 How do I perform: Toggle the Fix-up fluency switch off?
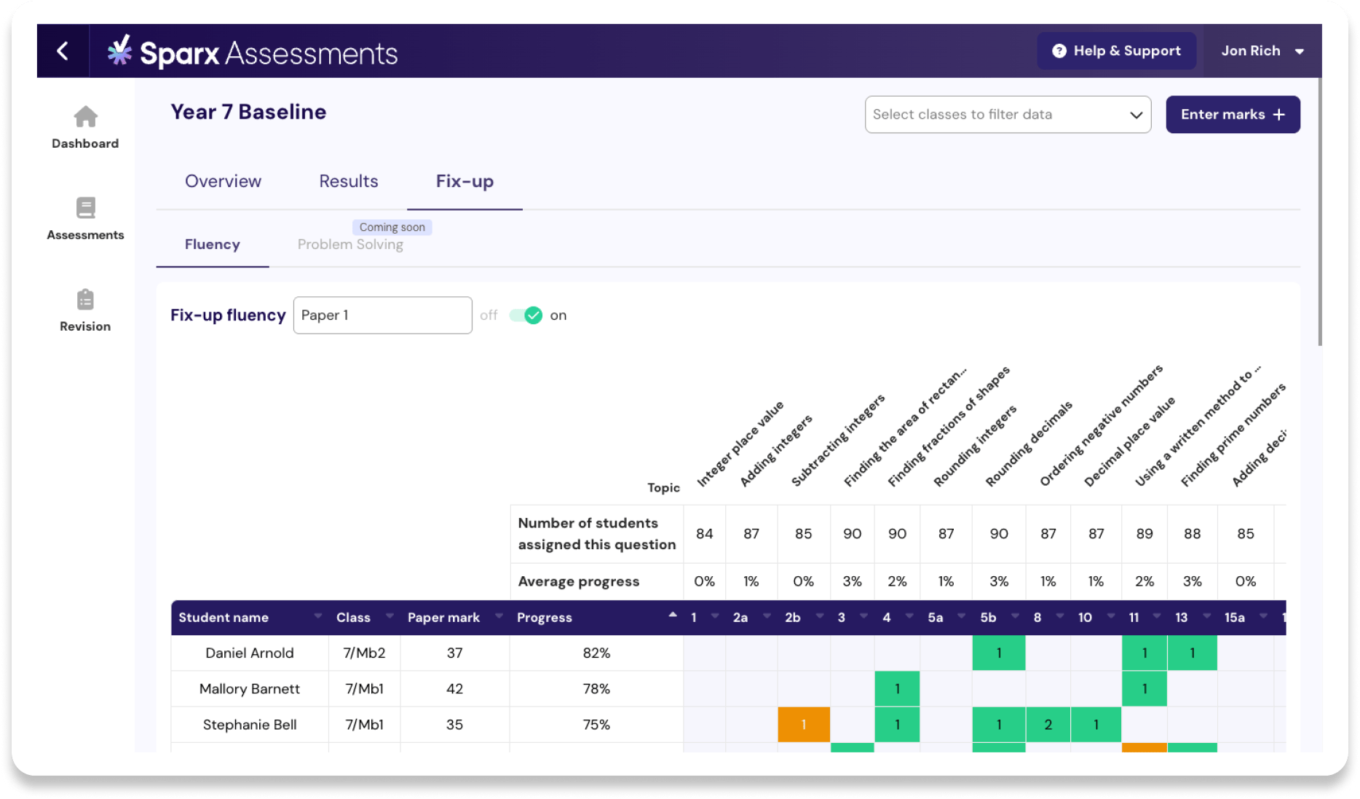(x=526, y=315)
